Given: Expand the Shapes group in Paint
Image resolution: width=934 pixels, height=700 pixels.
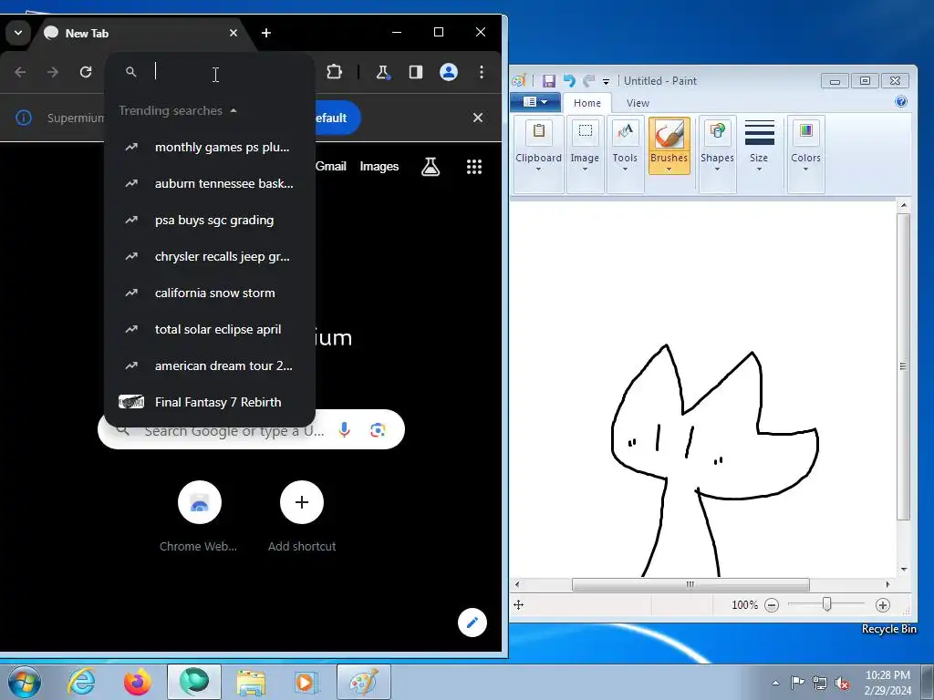Looking at the screenshot, I should 717,153.
